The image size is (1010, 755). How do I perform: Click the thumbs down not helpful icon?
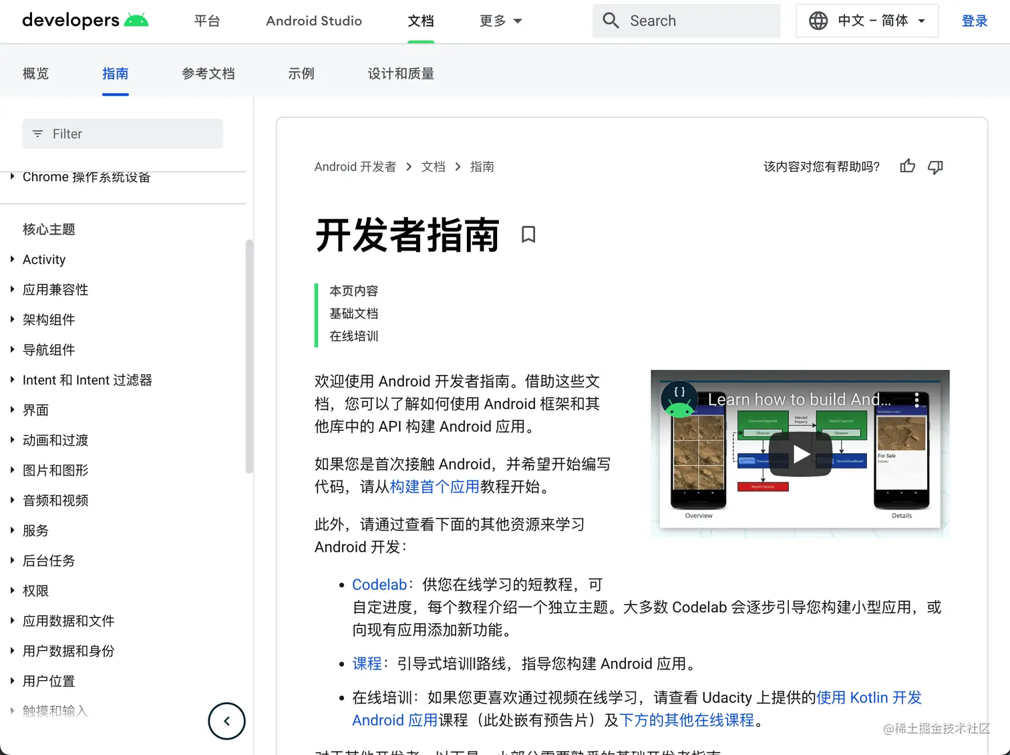pyautogui.click(x=935, y=166)
